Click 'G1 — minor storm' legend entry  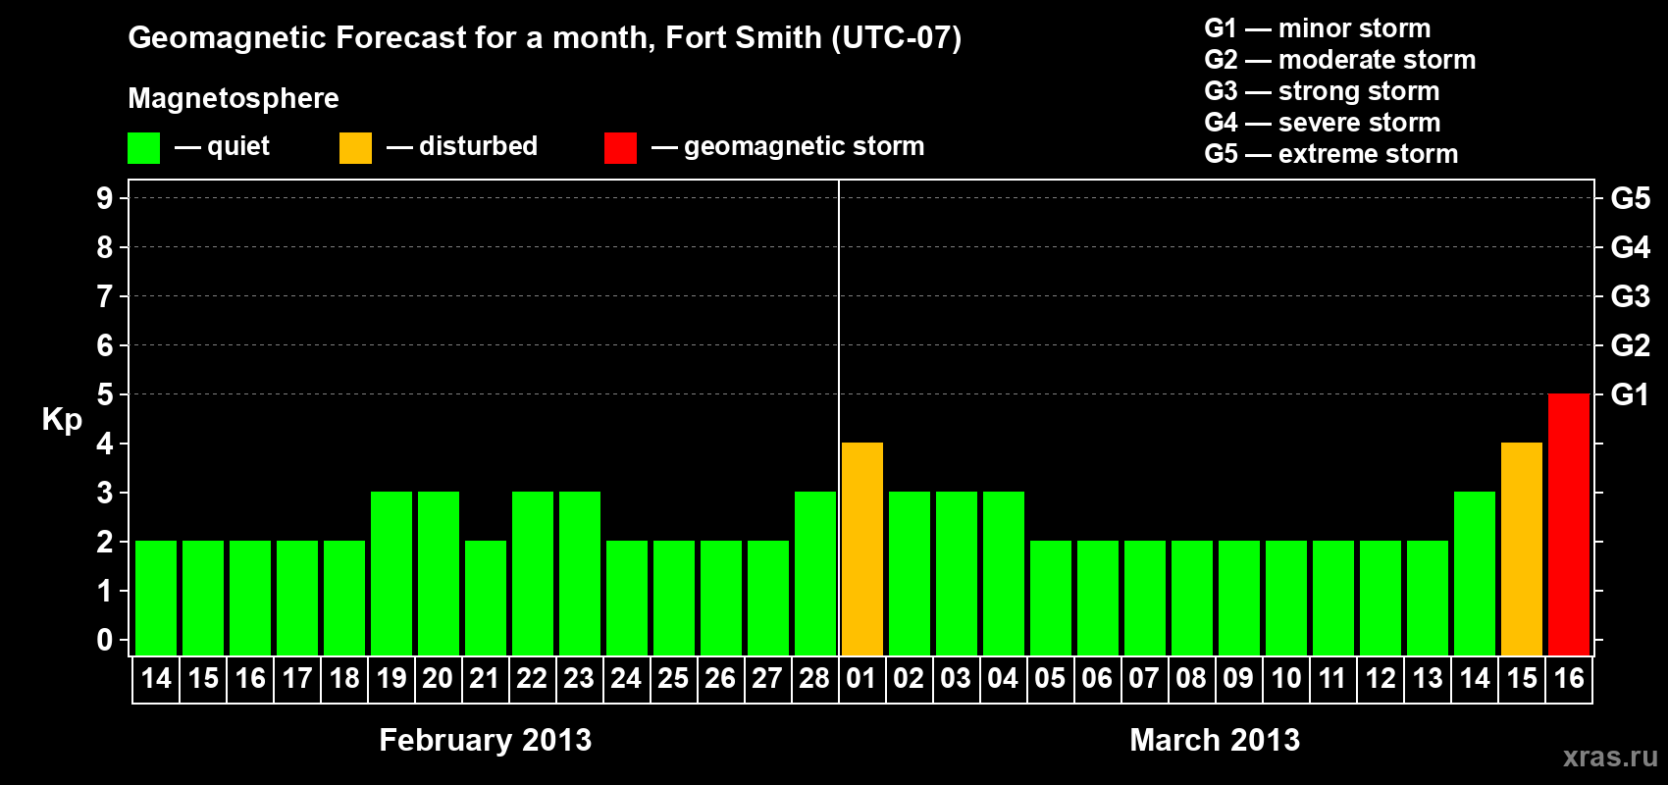point(1318,28)
